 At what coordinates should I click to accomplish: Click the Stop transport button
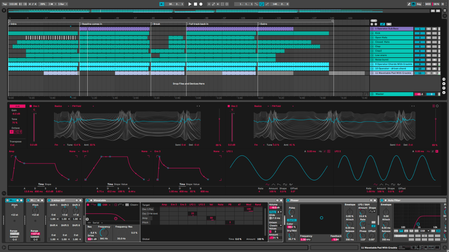pyautogui.click(x=195, y=4)
